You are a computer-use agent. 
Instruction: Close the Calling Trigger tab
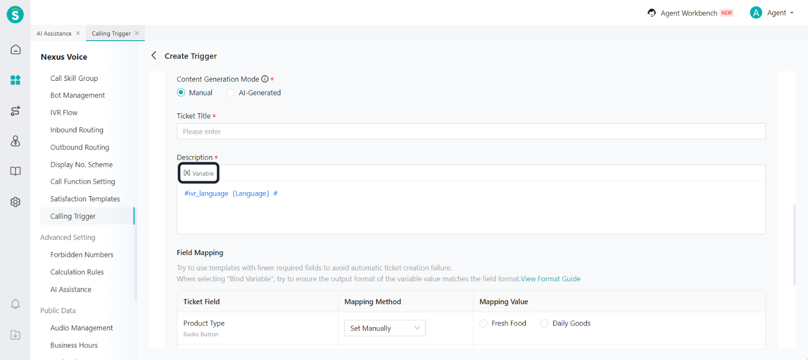pyautogui.click(x=137, y=33)
